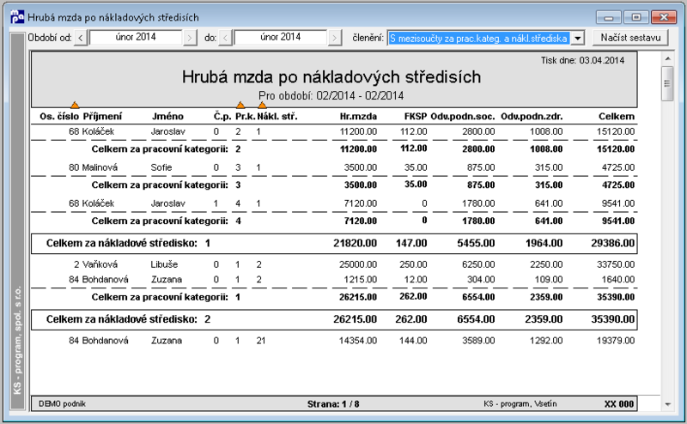Image resolution: width=687 pixels, height=424 pixels.
Task: Click the value 1640.00 in Bohdanová's row
Action: 618,280
